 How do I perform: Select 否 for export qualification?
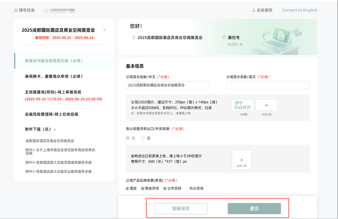pos(143,138)
